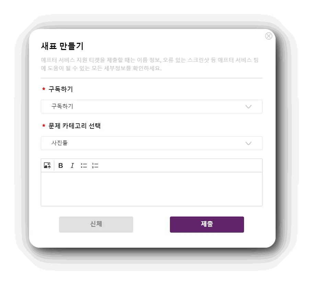Click the circular close icon at the top right
Screen dimensions: 312x284
tap(268, 36)
